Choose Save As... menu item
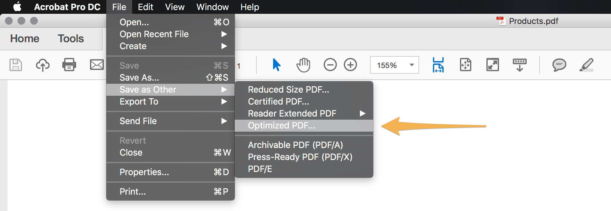This screenshot has height=211, width=611. [x=171, y=77]
